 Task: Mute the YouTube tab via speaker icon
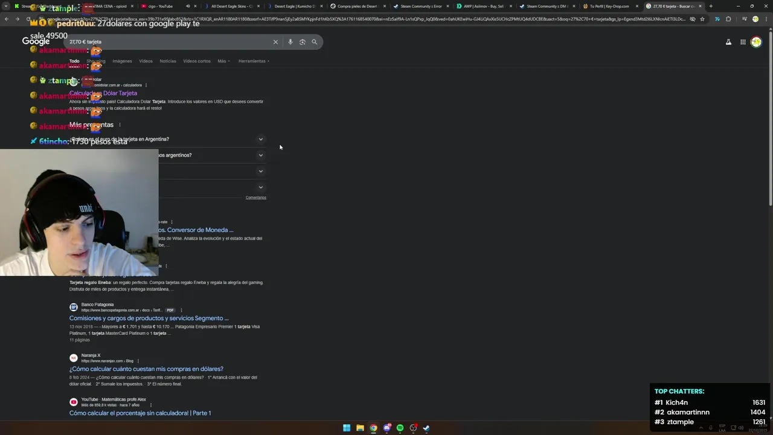tap(188, 6)
